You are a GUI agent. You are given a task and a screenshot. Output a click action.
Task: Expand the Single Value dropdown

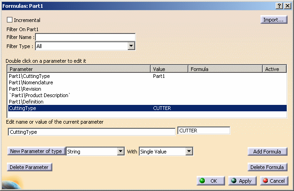tap(188, 152)
